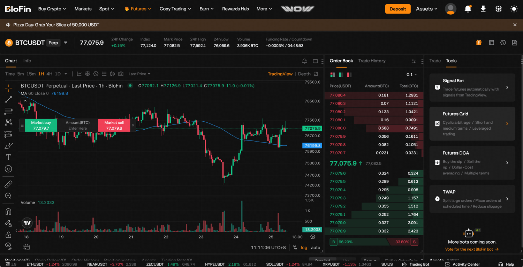Screen dimensions: 523x267
Task: Expand the Copy Trading menu
Action: point(175,9)
